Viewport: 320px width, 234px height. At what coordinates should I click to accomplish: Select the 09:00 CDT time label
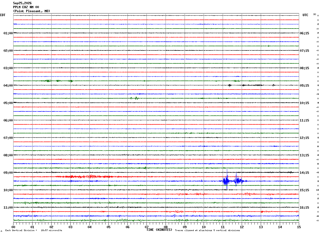(x=8, y=173)
